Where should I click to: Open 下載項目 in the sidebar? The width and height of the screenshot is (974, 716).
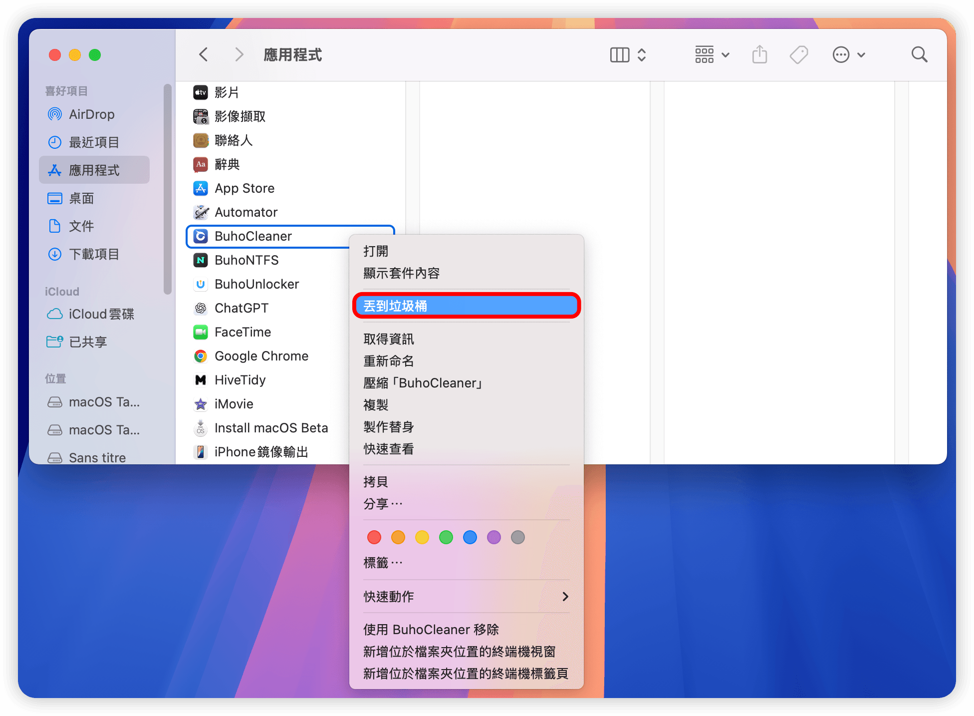94,254
